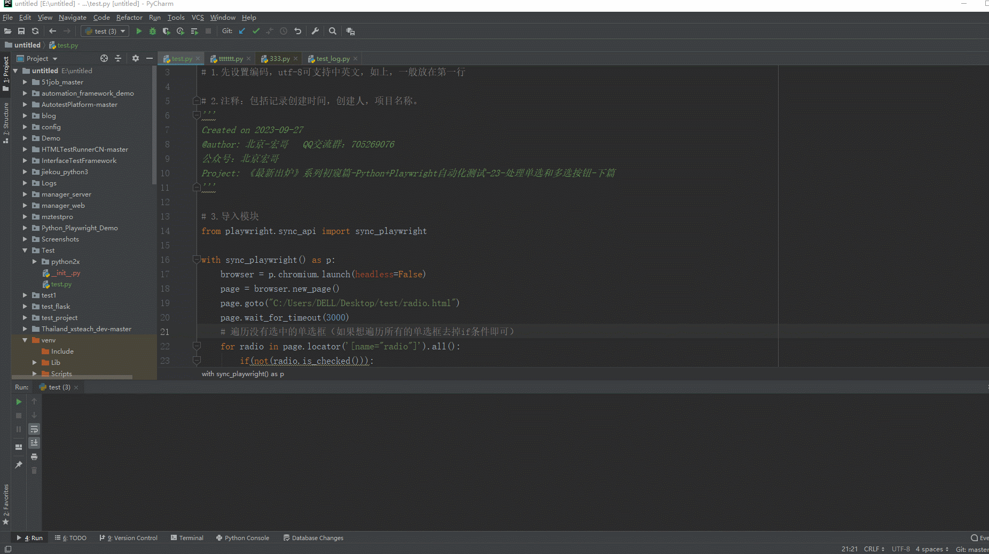Expand the 51job_master folder
Screen dimensions: 989x554
pyautogui.click(x=25, y=82)
